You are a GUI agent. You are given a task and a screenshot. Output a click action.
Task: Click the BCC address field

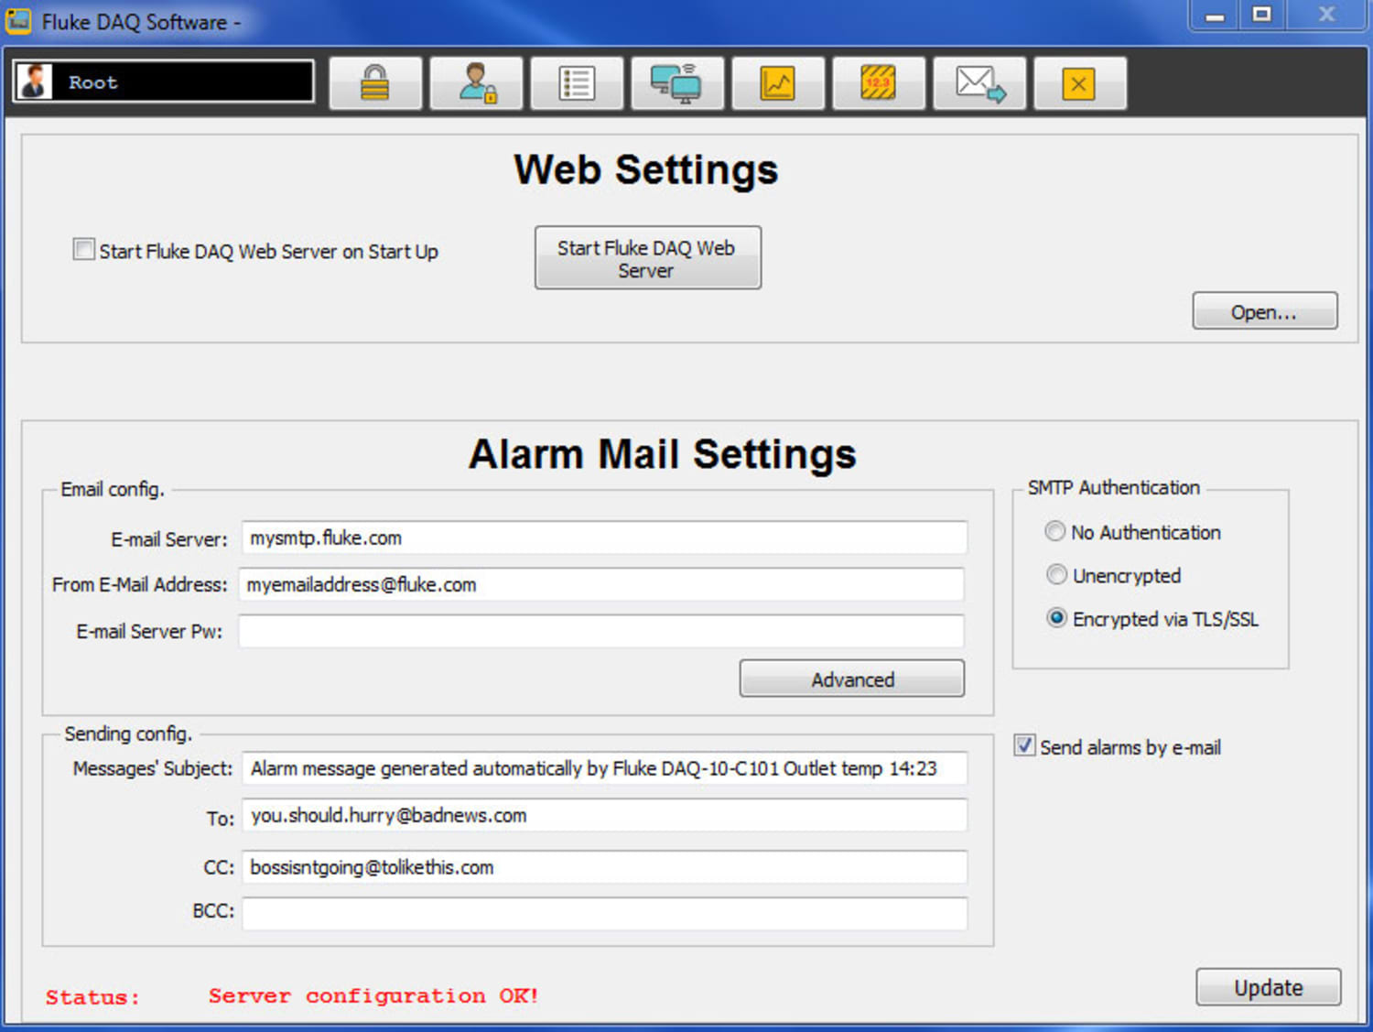tap(602, 913)
